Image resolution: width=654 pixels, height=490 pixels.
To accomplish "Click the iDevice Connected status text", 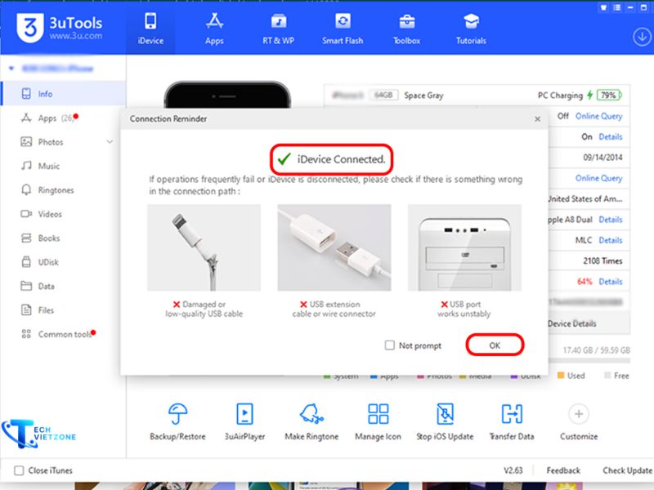I will pyautogui.click(x=341, y=159).
